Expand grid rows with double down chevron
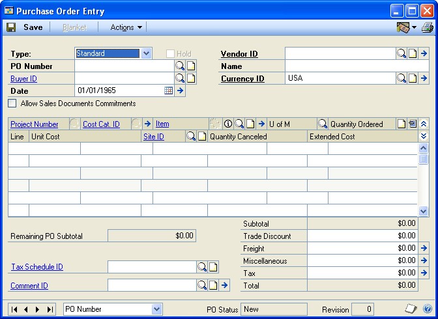 (424, 136)
